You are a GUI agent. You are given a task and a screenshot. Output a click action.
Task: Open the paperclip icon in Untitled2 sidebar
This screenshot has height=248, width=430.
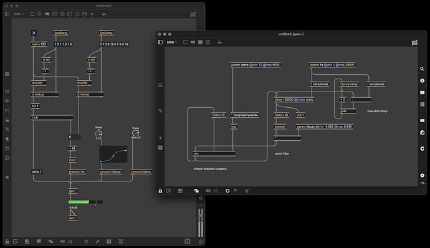pyautogui.click(x=7, y=129)
